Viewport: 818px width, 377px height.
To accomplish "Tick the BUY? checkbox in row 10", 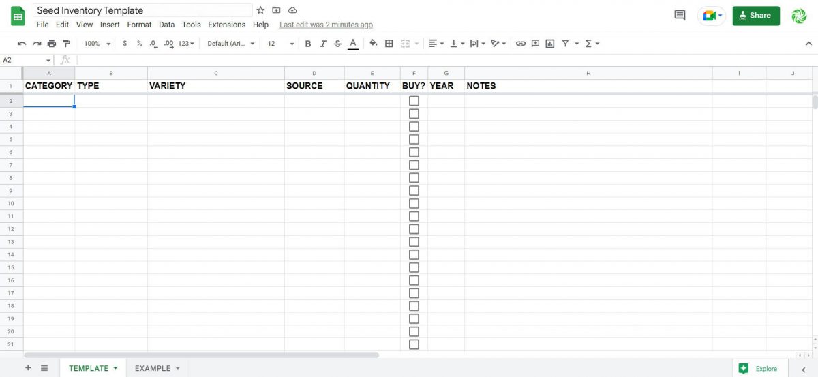I will (414, 203).
